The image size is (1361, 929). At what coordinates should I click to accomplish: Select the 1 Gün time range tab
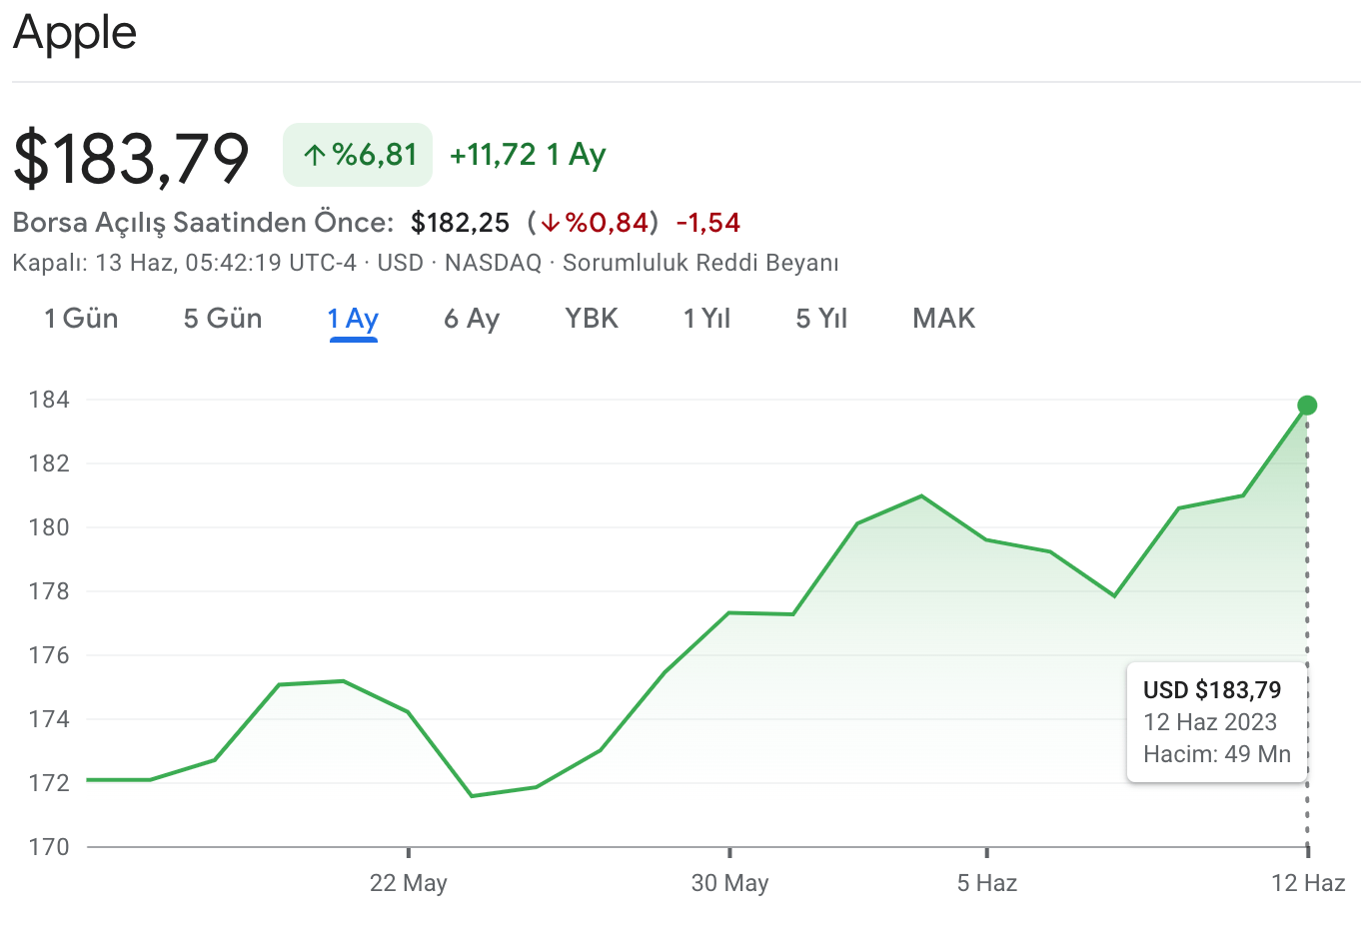pos(81,319)
